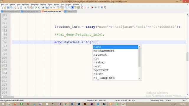Switch to the save-home-section.php tab
The image size is (189, 106).
(x=31, y=11)
